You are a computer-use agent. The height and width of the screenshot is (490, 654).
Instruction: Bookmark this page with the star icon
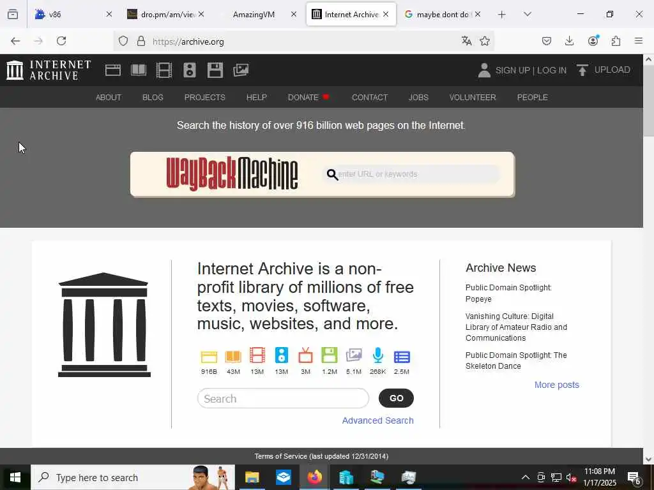click(x=484, y=41)
